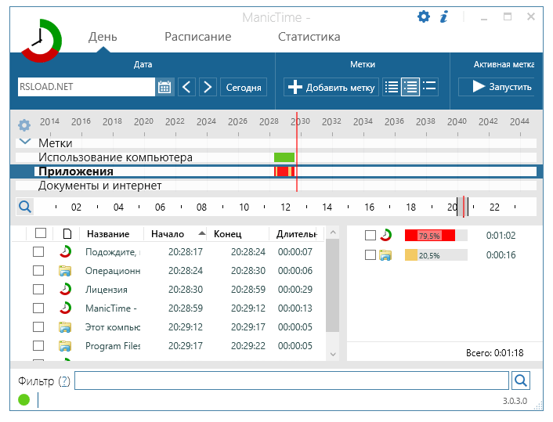
Task: Go to next day arrow
Action: pos(208,87)
